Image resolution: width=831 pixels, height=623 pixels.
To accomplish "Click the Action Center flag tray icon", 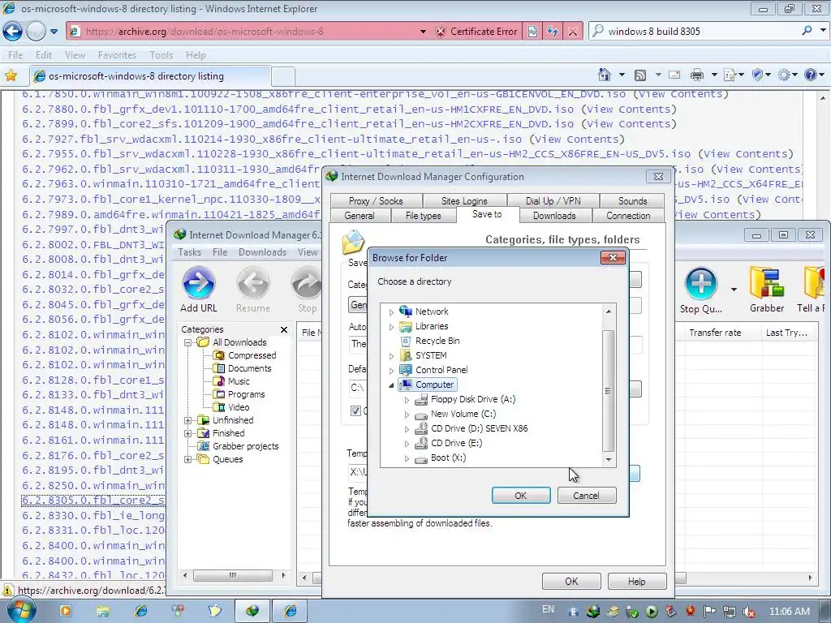I will (709, 612).
